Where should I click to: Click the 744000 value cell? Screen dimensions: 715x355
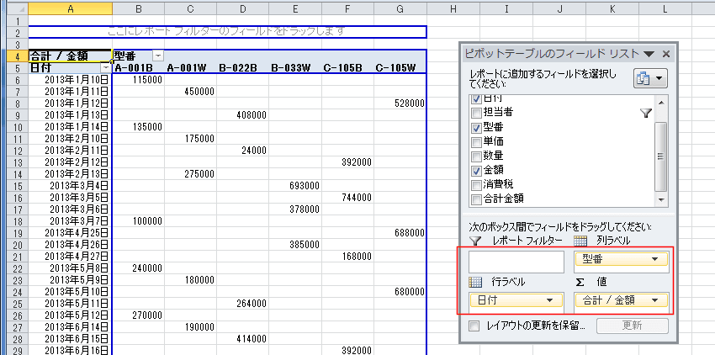pyautogui.click(x=348, y=197)
